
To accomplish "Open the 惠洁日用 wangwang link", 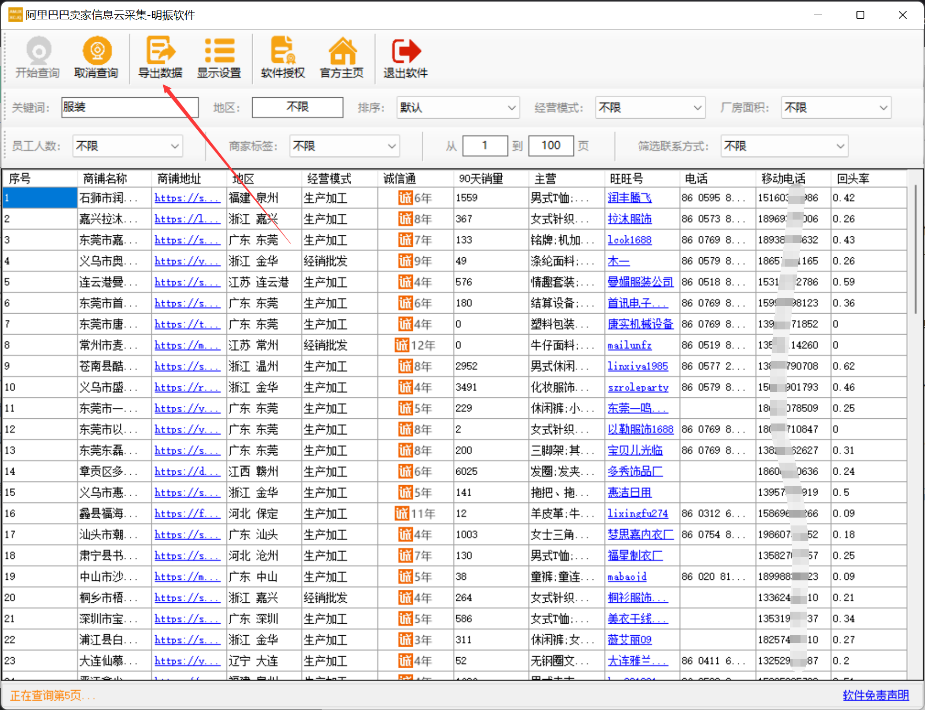I will (x=629, y=493).
